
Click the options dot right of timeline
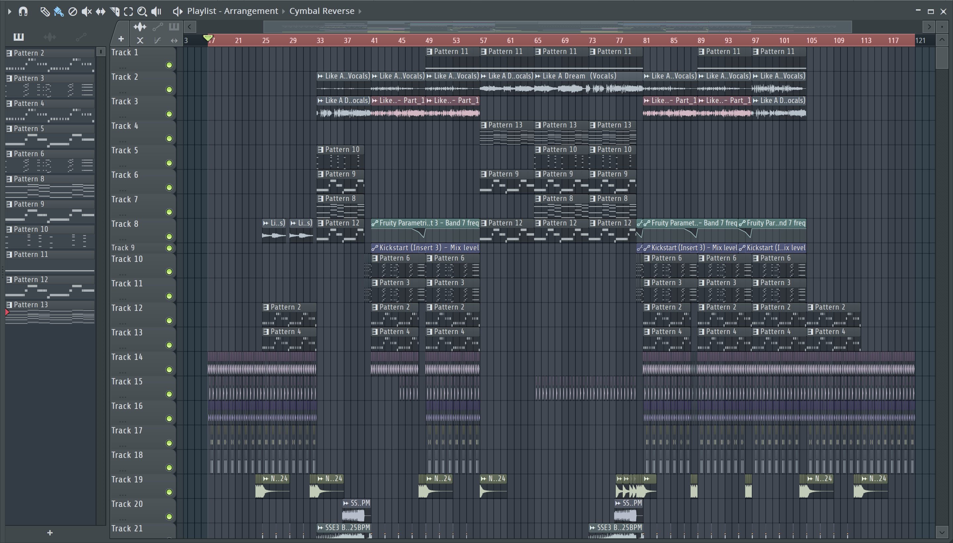(942, 26)
